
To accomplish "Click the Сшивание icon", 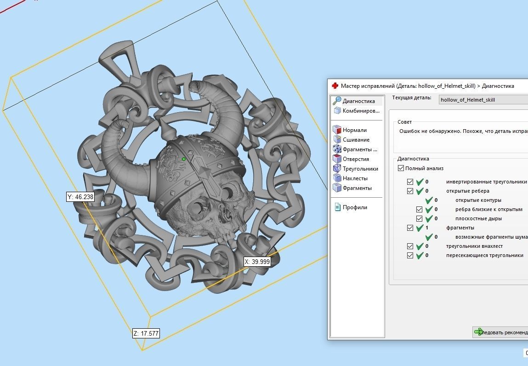I will tap(337, 139).
